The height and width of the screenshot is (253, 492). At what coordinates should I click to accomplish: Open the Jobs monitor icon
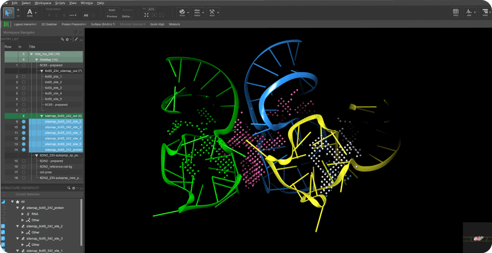[469, 12]
